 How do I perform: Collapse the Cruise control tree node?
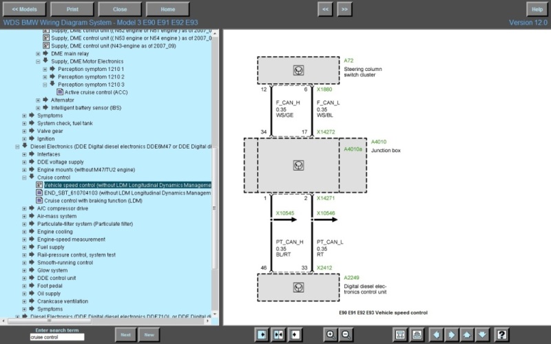25,177
